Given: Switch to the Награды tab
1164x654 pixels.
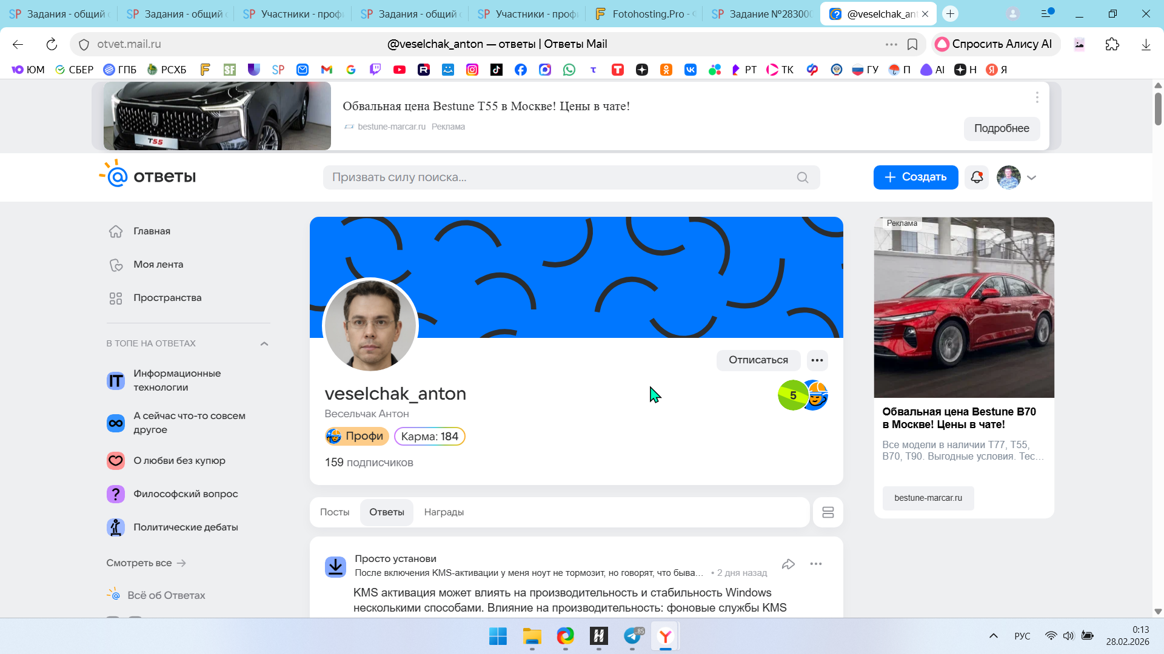Looking at the screenshot, I should [444, 512].
